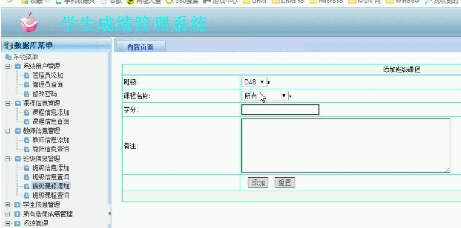Viewport: 461px width, 228px height.
Task: Open 课程信息添加 page
Action: coord(51,112)
